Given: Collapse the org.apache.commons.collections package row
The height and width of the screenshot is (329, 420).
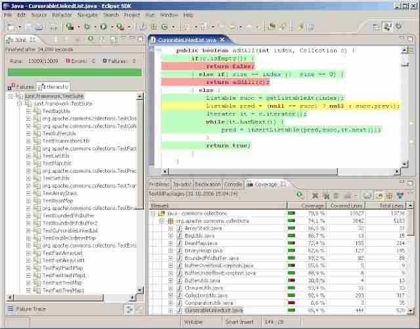Looking at the screenshot, I should pyautogui.click(x=161, y=221).
